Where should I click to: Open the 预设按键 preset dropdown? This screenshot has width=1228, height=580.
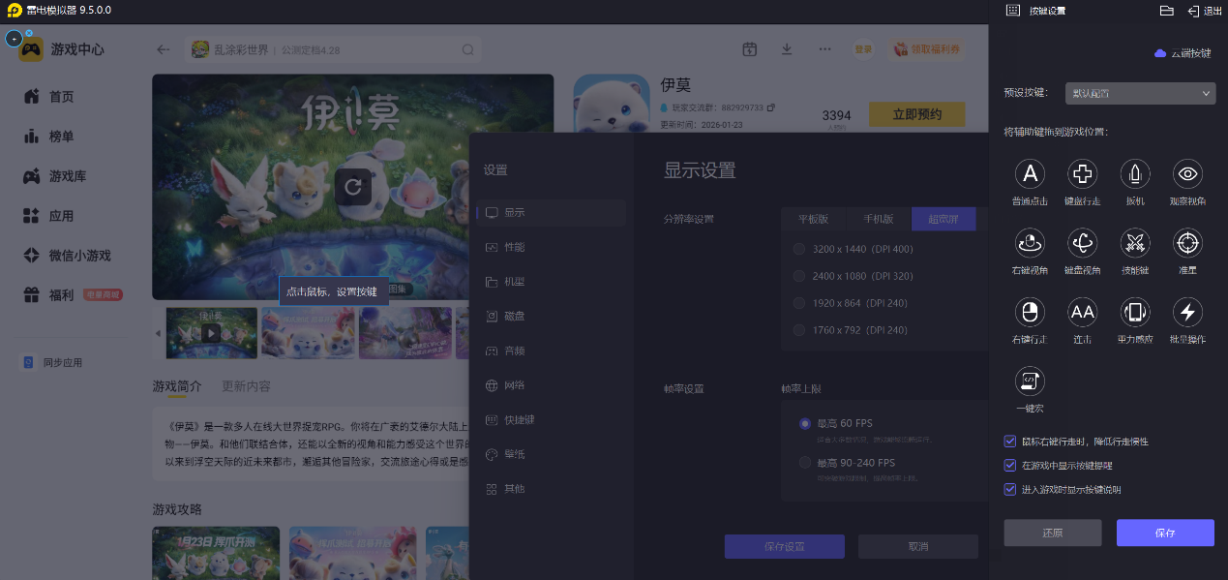[x=1140, y=94]
